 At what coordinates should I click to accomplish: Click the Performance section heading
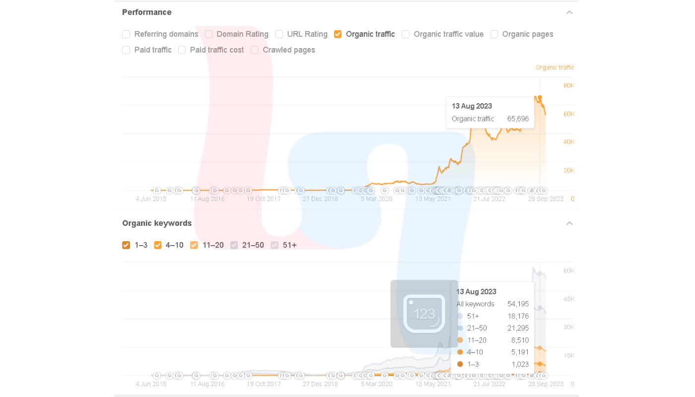[x=147, y=12]
